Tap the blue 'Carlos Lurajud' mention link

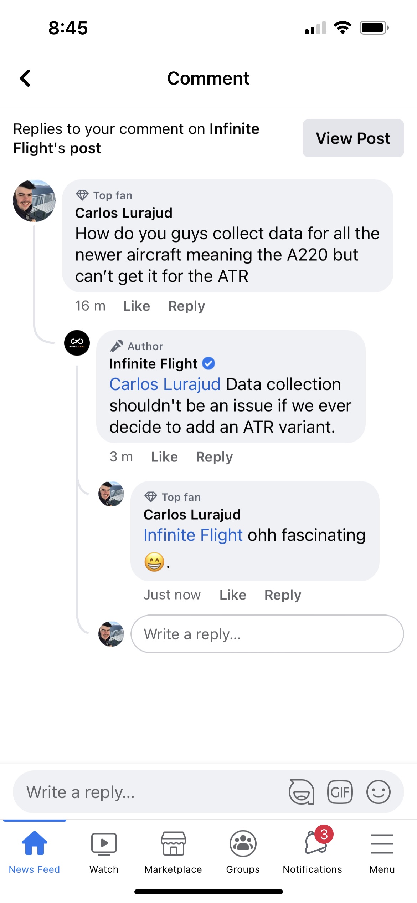pos(165,384)
